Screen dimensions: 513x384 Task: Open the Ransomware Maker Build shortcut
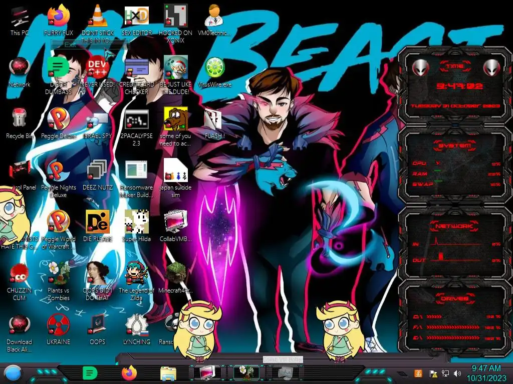click(136, 178)
